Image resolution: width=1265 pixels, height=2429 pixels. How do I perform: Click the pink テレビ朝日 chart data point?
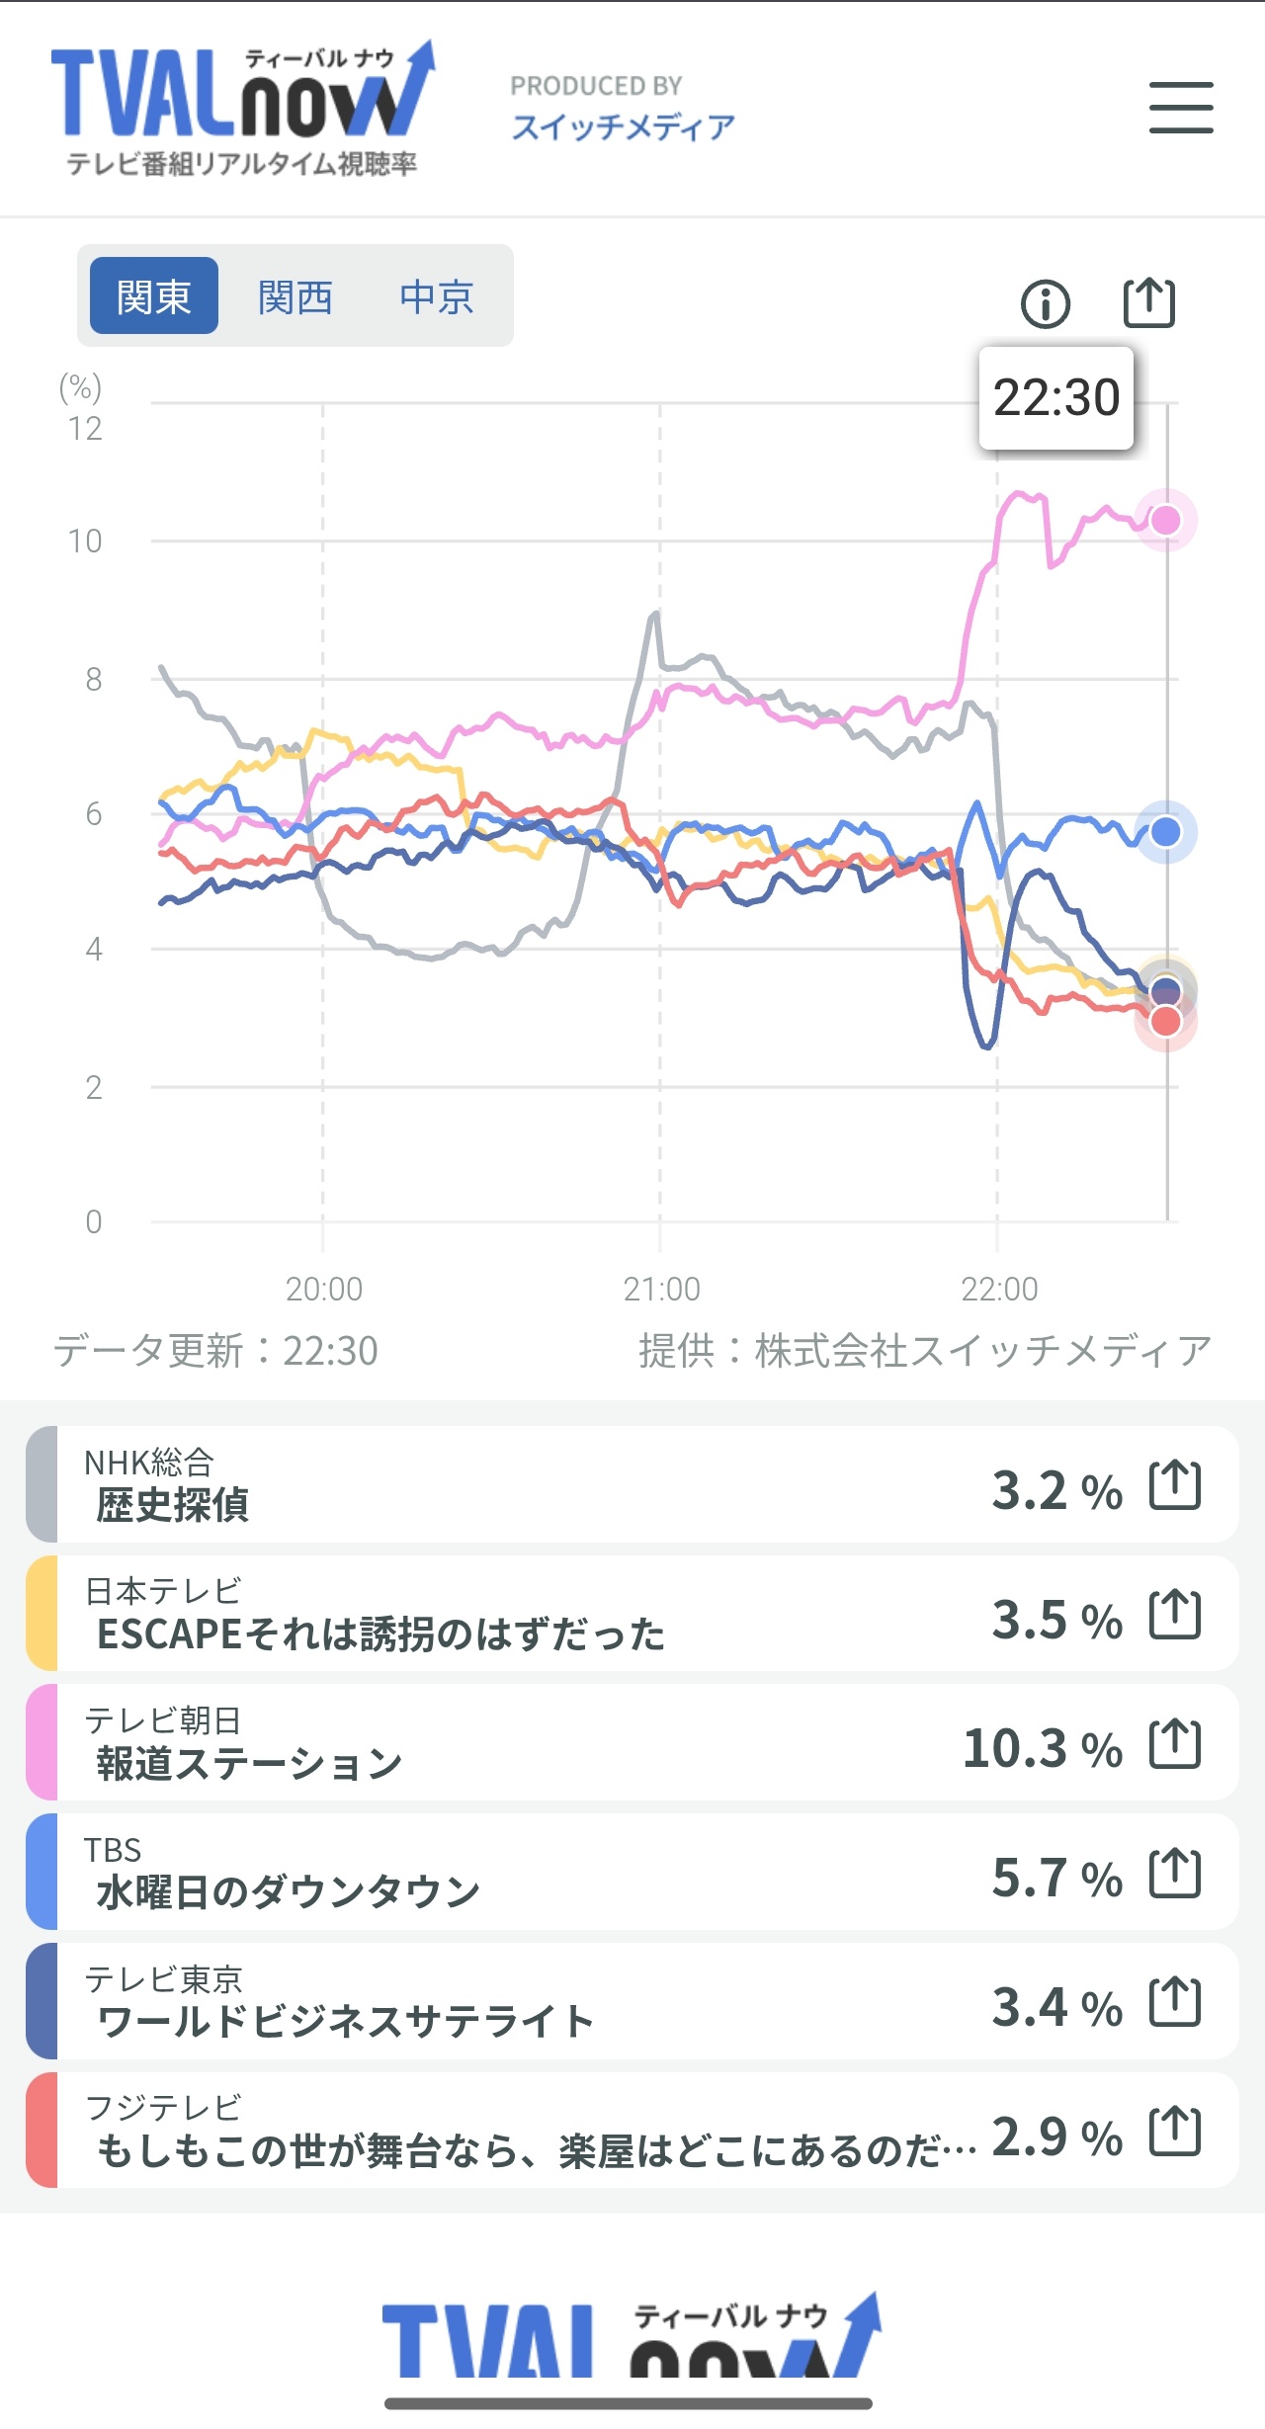coord(1166,520)
